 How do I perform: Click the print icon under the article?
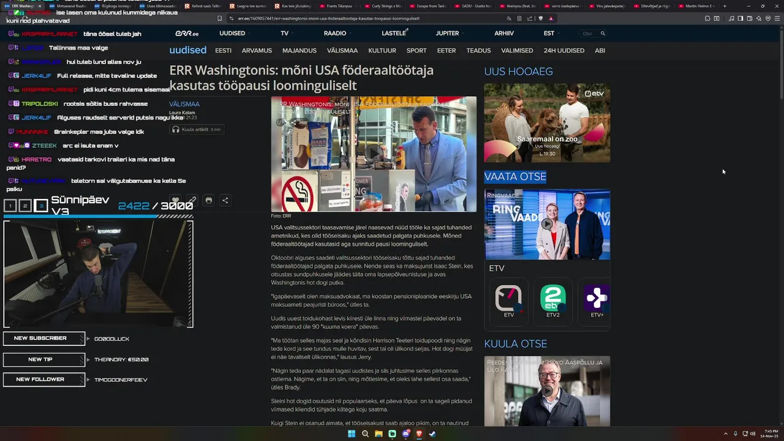pos(208,200)
